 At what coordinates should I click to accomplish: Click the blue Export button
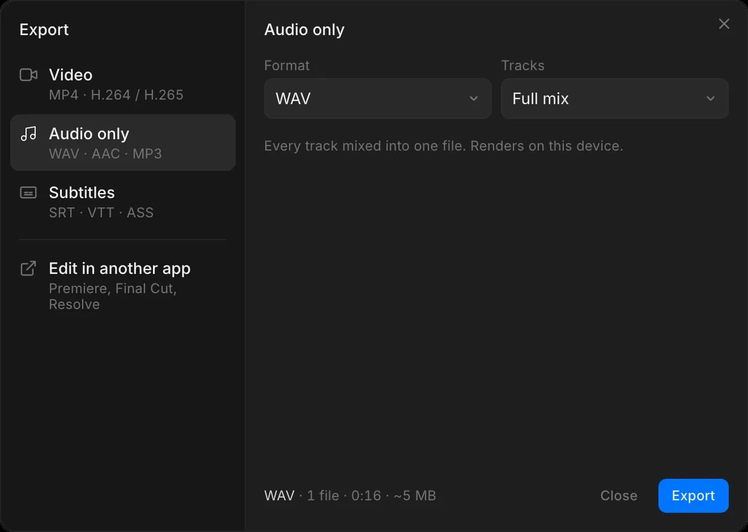pos(693,496)
